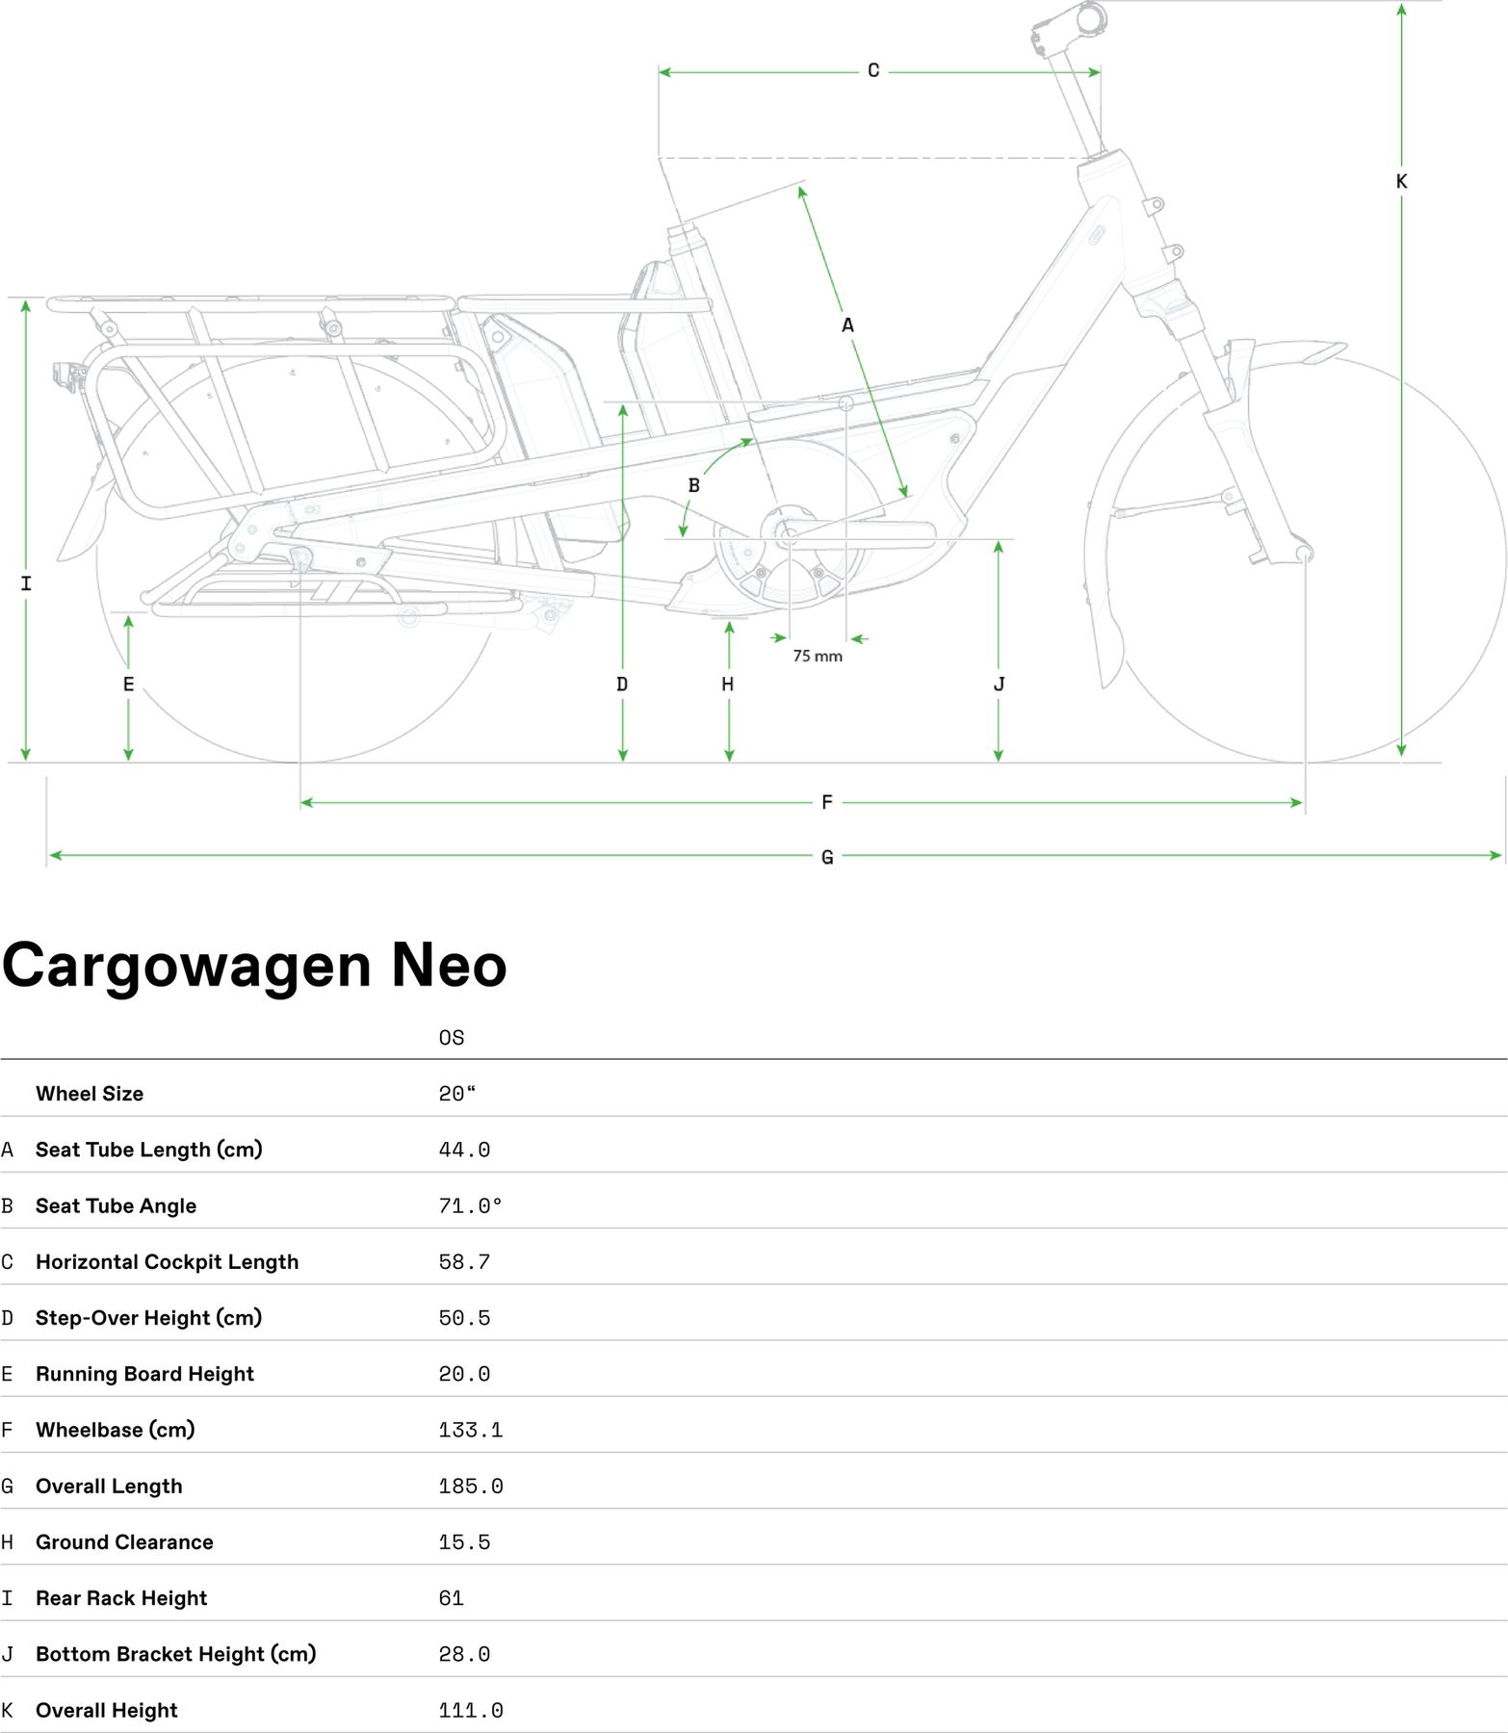Select the Wheel Size row label

(90, 1094)
